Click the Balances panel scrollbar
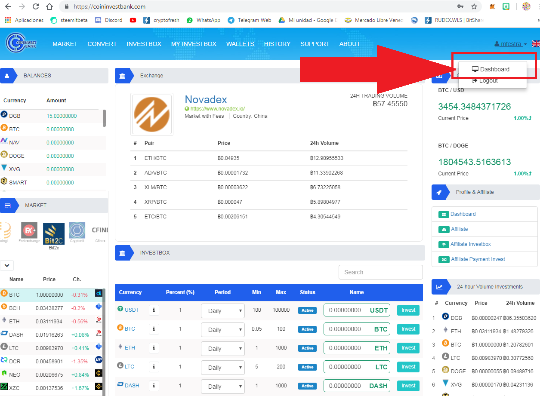Image resolution: width=540 pixels, height=396 pixels. (104, 118)
